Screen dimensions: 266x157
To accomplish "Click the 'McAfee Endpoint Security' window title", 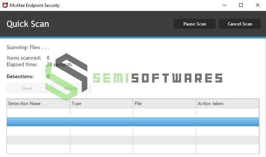I will (35, 5).
